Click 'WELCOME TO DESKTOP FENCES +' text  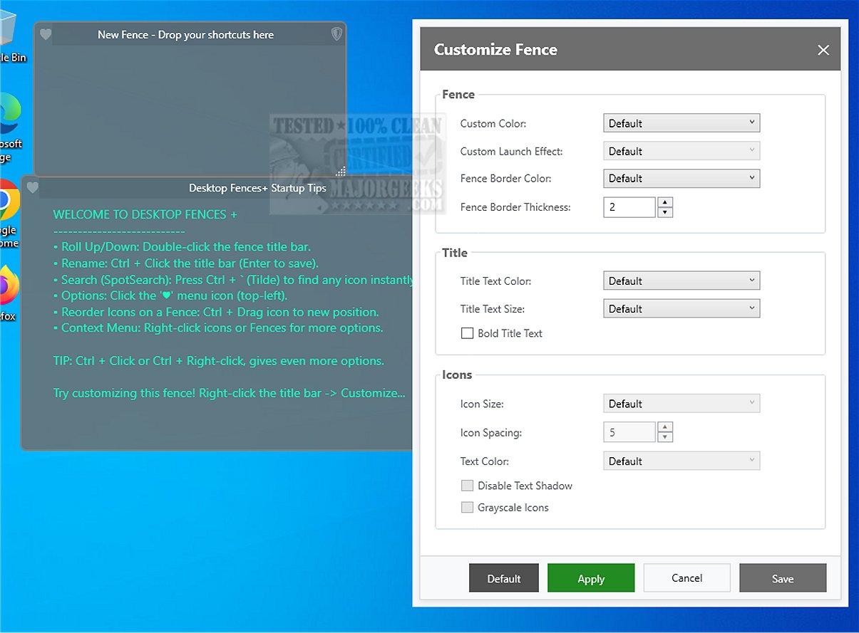[145, 214]
